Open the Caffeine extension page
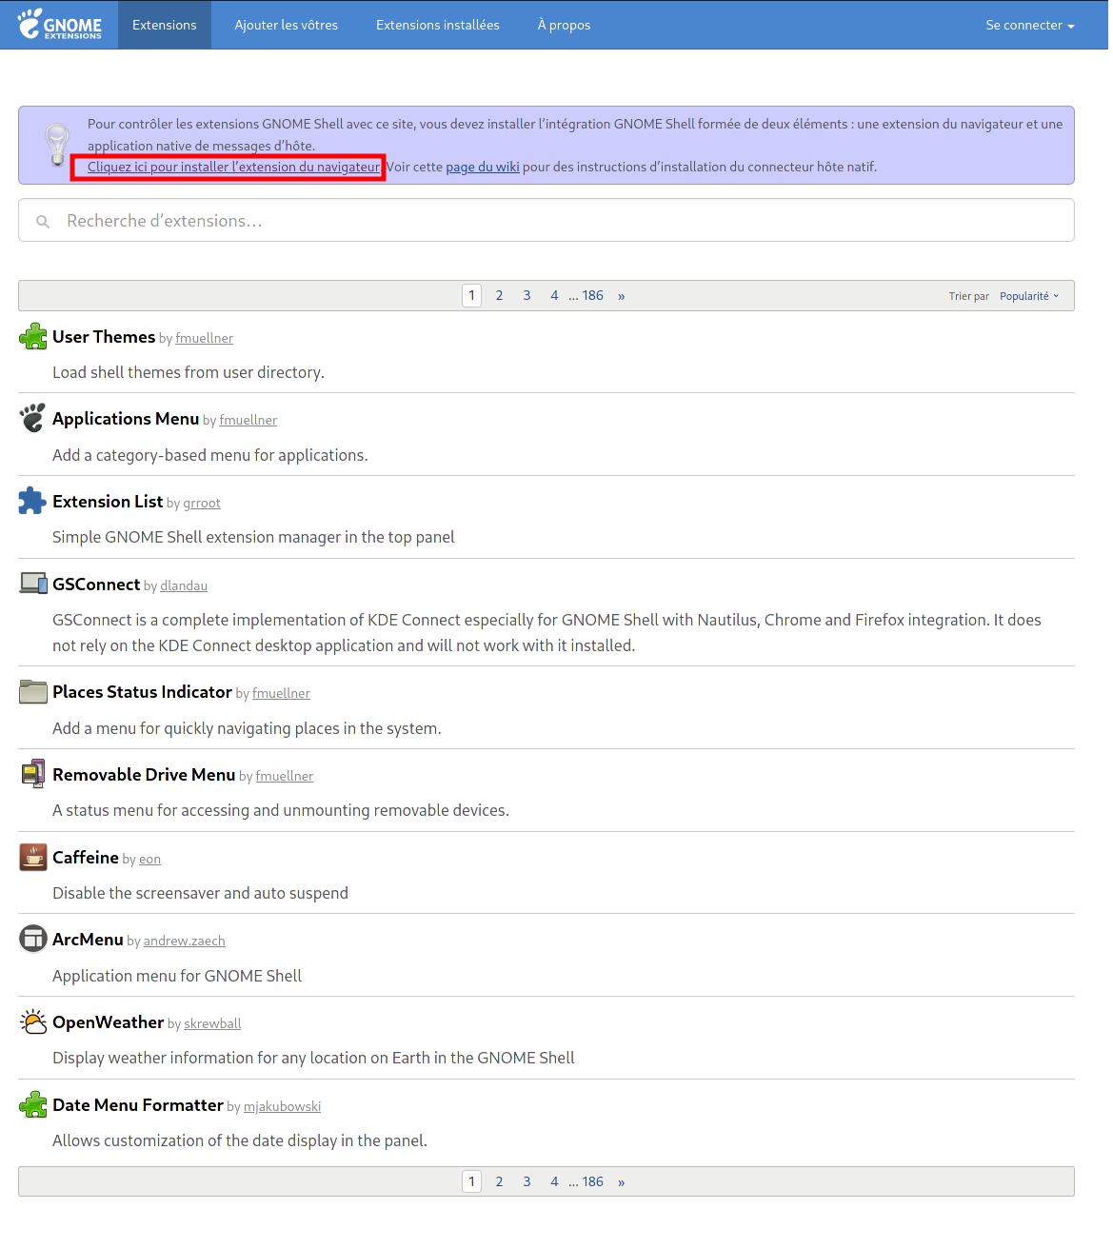1113x1249 pixels. tap(86, 858)
